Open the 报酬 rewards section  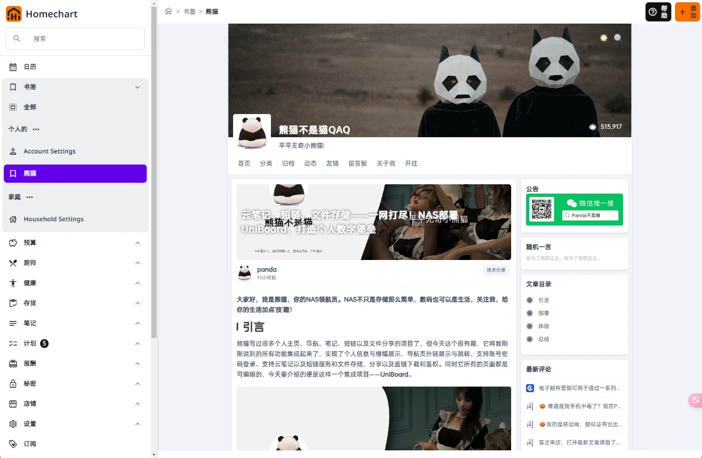(x=30, y=363)
